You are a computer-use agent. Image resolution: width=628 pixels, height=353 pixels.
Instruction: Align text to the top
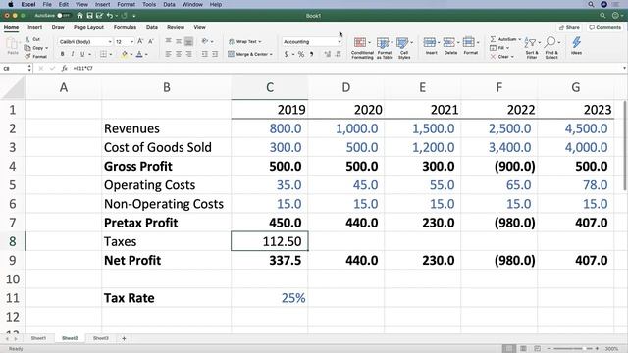point(168,41)
